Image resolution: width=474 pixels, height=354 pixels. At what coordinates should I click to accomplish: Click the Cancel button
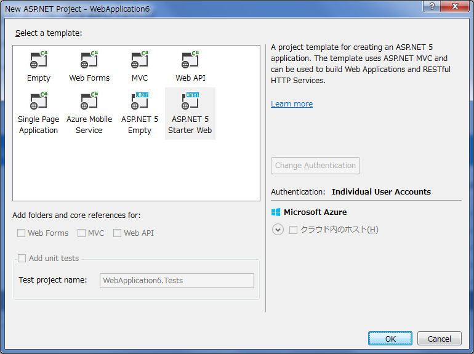tap(440, 339)
